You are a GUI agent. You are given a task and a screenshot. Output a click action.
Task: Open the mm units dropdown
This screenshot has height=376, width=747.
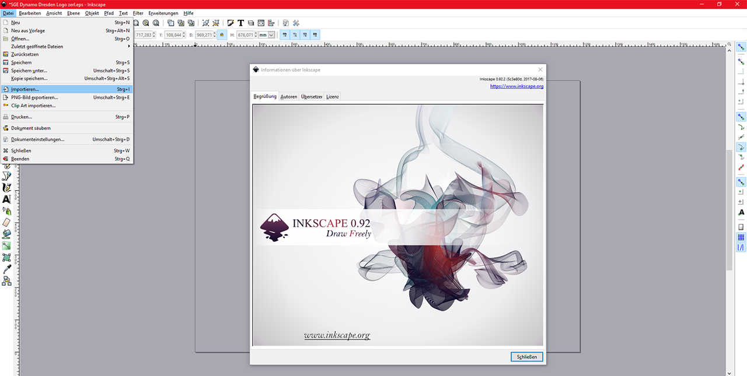267,35
